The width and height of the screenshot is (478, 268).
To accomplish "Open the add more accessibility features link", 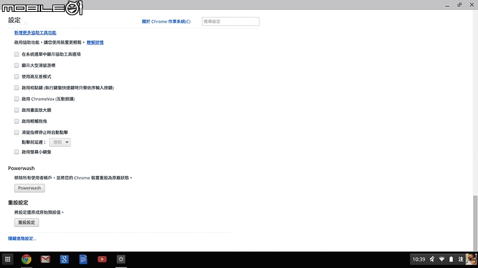I will tap(35, 32).
